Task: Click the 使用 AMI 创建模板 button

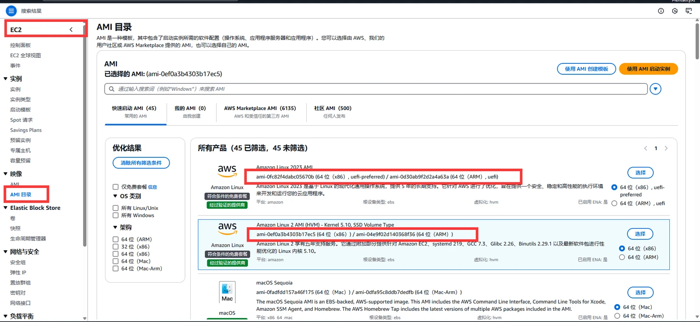Action: pos(586,69)
